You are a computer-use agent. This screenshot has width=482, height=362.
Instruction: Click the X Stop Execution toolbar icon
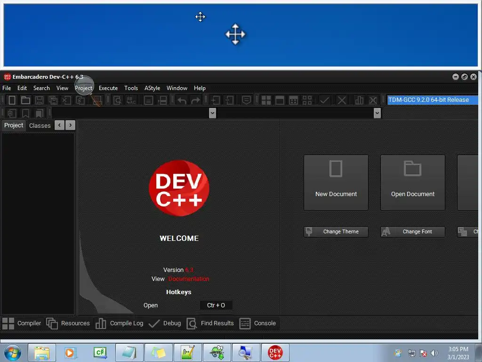[x=342, y=100]
